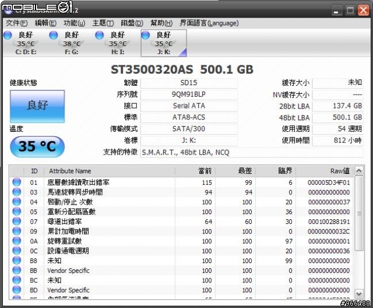Click the ID column header

pos(34,171)
